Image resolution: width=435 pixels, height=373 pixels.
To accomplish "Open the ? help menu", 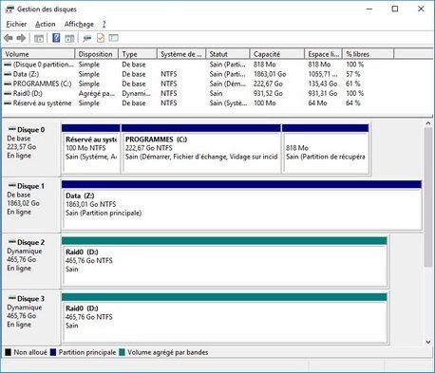I will (104, 24).
